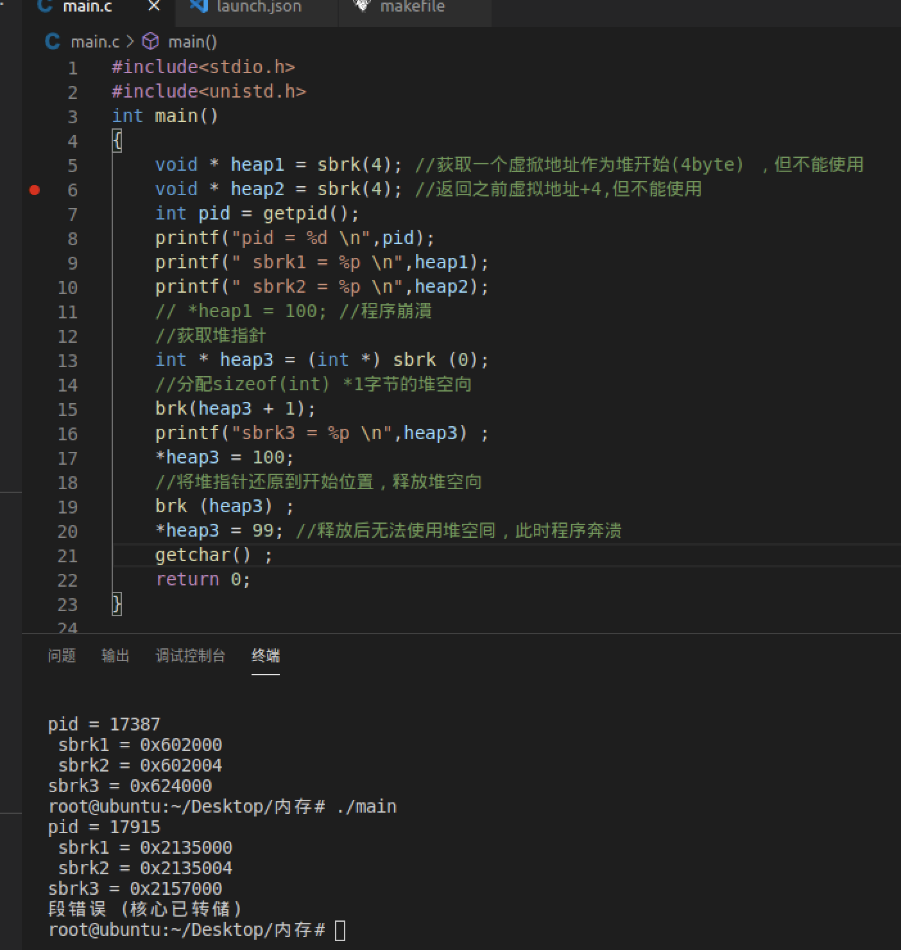The height and width of the screenshot is (950, 901).
Task: Open the 输出 (Output) panel tab
Action: [116, 655]
